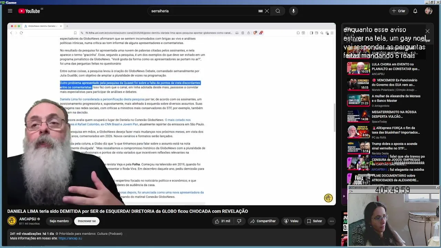Join channel via Seja membro
The width and height of the screenshot is (441, 248).
click(59, 221)
